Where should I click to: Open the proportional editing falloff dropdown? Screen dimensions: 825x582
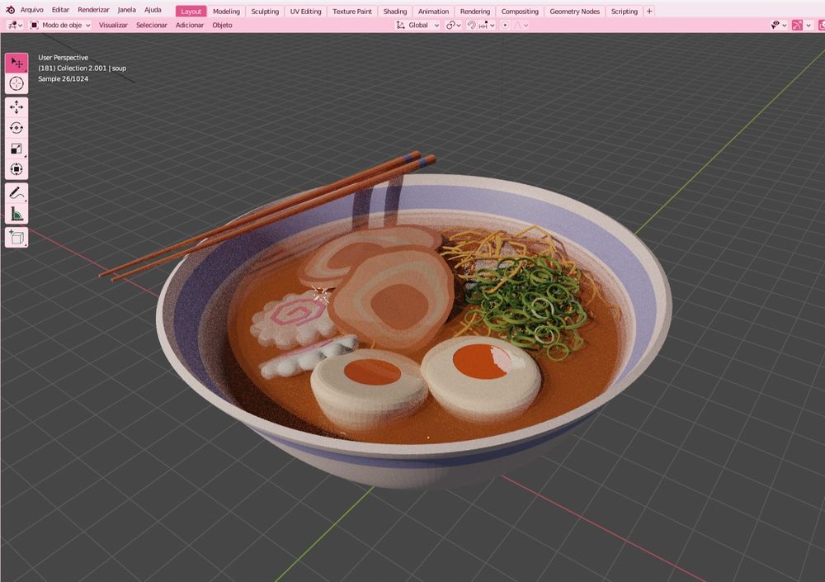[521, 26]
